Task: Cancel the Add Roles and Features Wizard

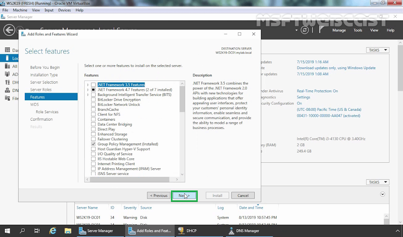Action: coord(243,196)
